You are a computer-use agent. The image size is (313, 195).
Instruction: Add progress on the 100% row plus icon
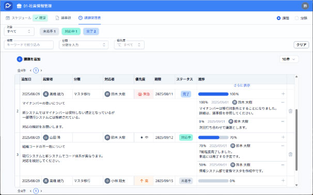283,94
